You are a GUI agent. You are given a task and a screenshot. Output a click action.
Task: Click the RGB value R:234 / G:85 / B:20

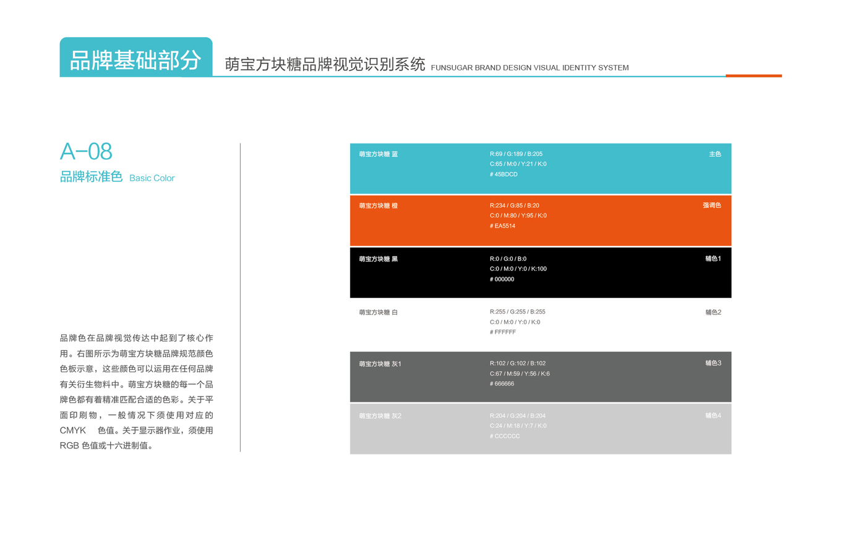point(515,205)
